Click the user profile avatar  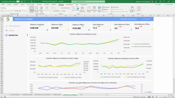click(x=152, y=2)
